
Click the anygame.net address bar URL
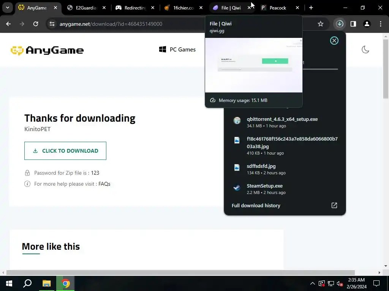coord(111,24)
